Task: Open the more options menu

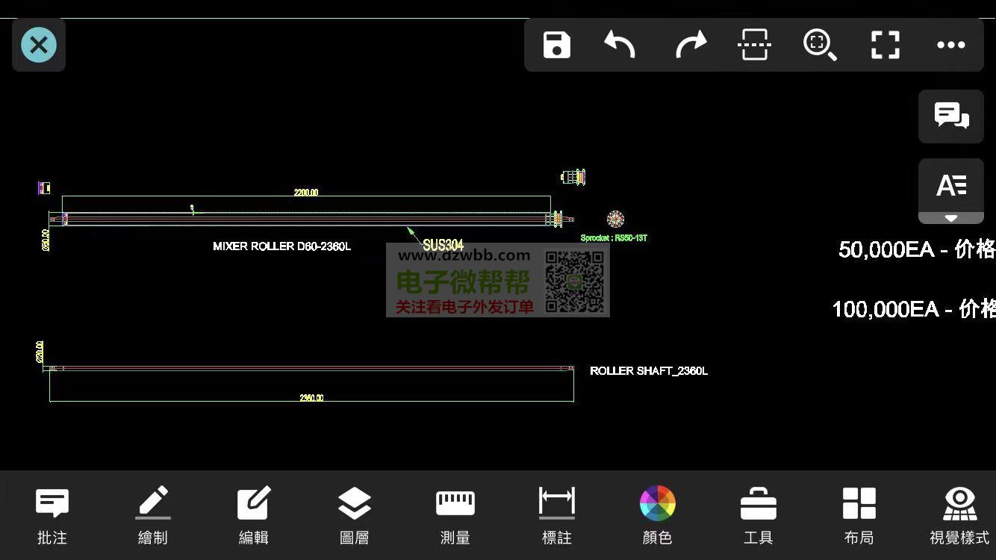Action: pyautogui.click(x=950, y=45)
